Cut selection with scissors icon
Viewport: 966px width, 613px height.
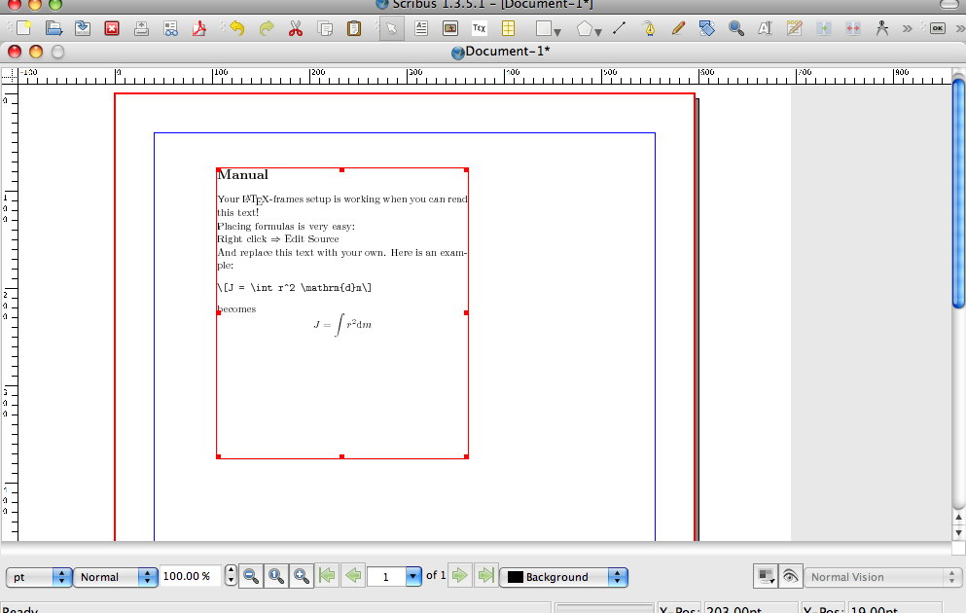pos(296,28)
